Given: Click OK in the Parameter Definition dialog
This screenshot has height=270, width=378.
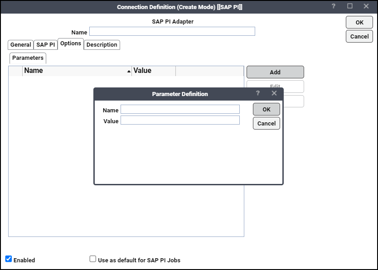Looking at the screenshot, I should tap(267, 109).
